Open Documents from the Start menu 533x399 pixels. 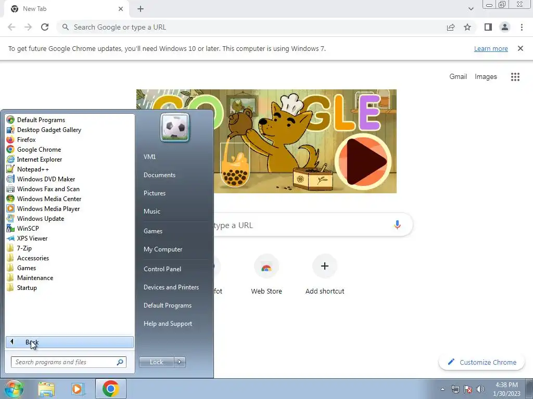pyautogui.click(x=159, y=175)
